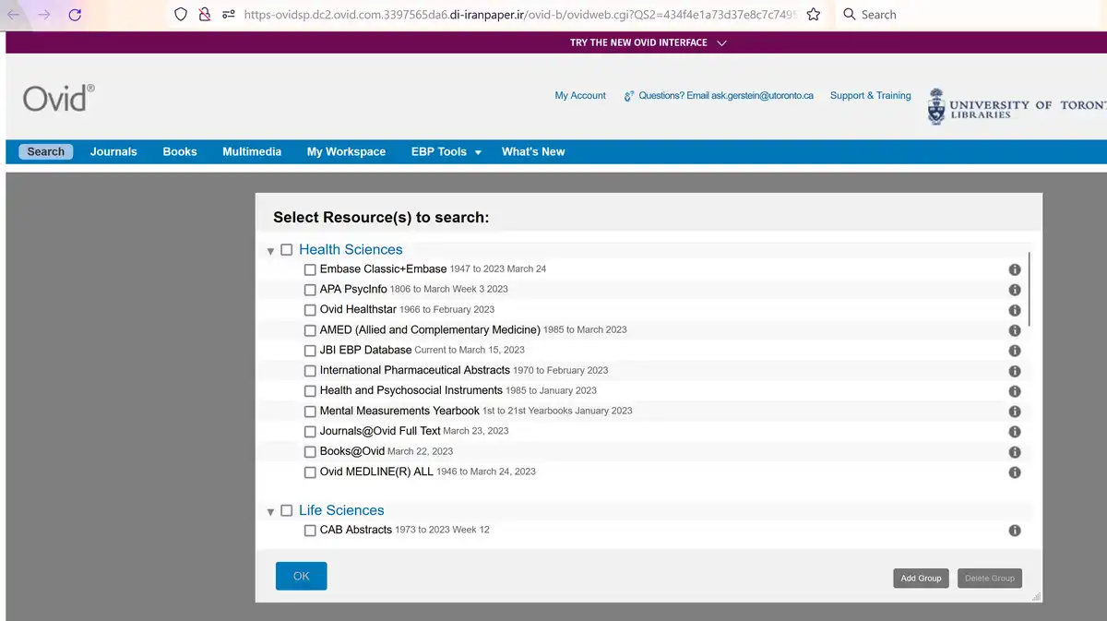
Task: Open the shield tracking protection icon
Action: tap(181, 15)
